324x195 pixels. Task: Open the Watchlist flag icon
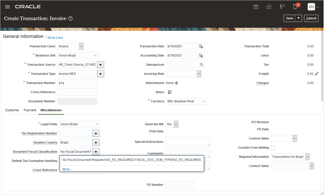282,7
